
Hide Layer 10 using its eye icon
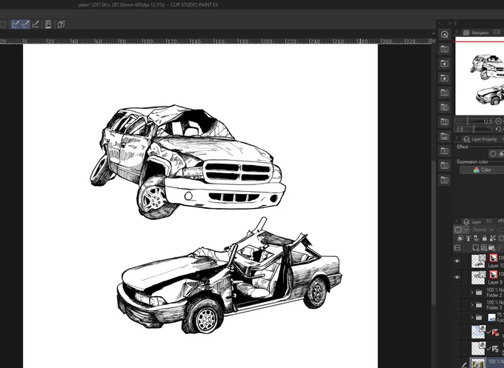457,261
